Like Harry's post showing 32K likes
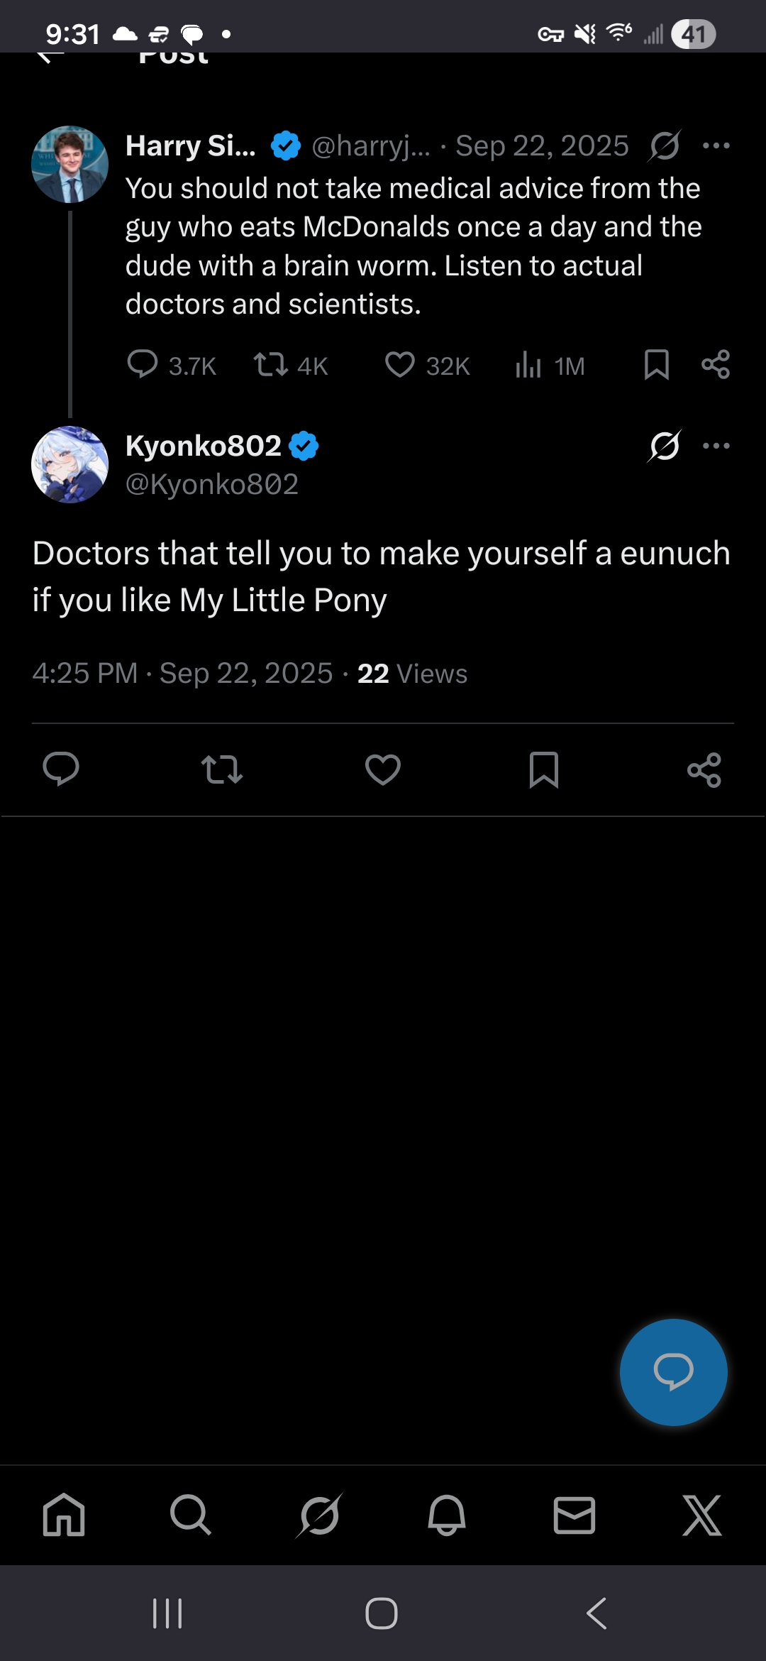The width and height of the screenshot is (766, 1661). [400, 365]
